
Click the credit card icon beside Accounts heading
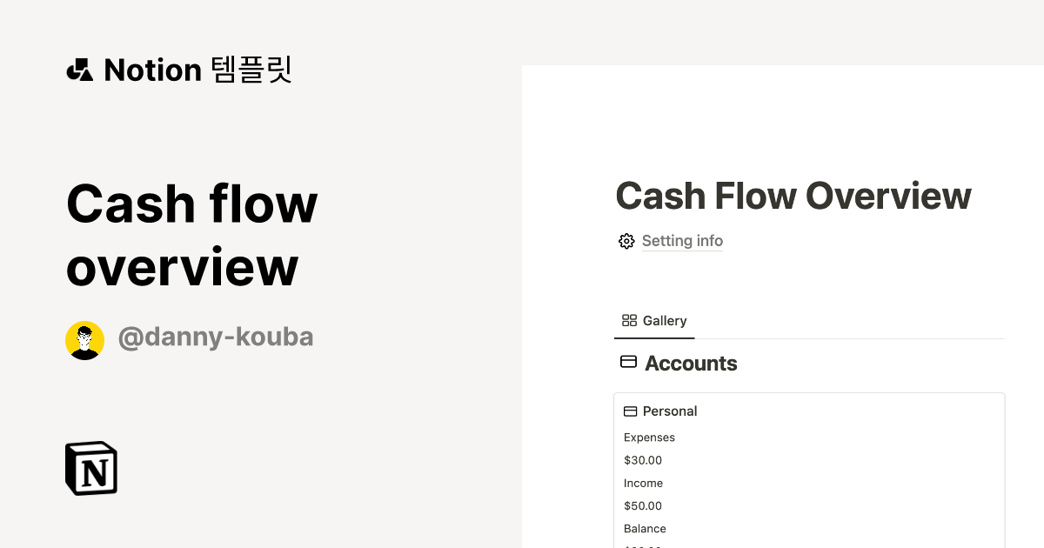(628, 362)
